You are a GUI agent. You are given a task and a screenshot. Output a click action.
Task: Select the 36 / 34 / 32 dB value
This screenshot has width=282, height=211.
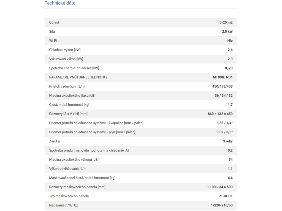click(223, 96)
